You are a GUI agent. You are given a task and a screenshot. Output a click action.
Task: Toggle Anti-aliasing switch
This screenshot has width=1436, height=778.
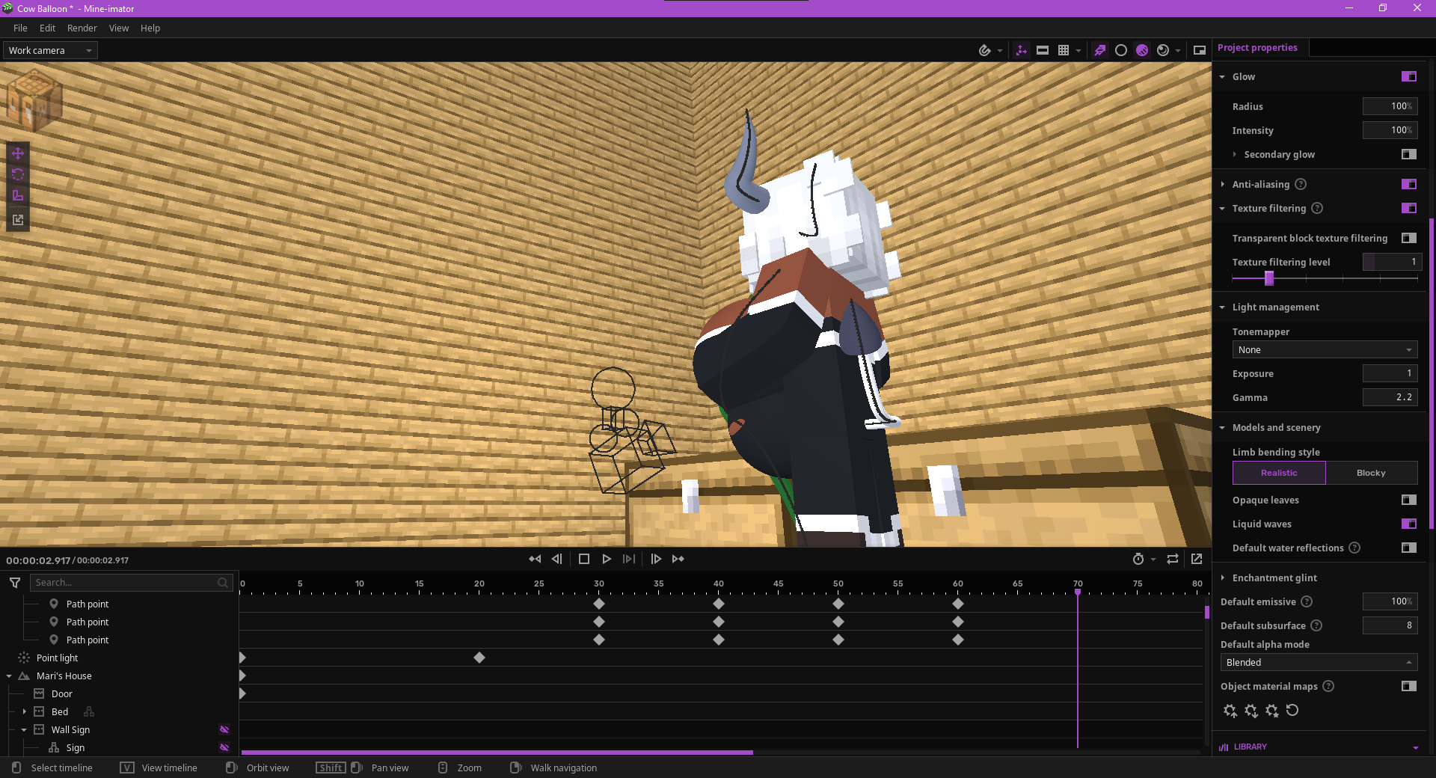point(1409,184)
